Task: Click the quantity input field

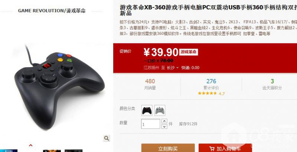Action: pyautogui.click(x=151, y=124)
